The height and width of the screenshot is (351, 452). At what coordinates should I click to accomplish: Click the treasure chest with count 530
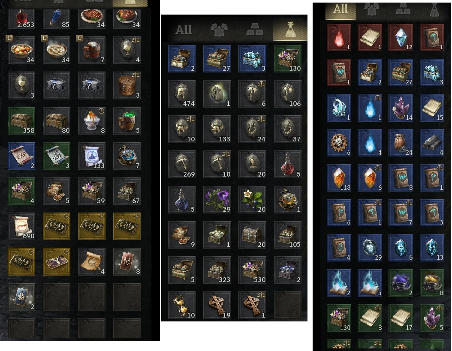(252, 270)
